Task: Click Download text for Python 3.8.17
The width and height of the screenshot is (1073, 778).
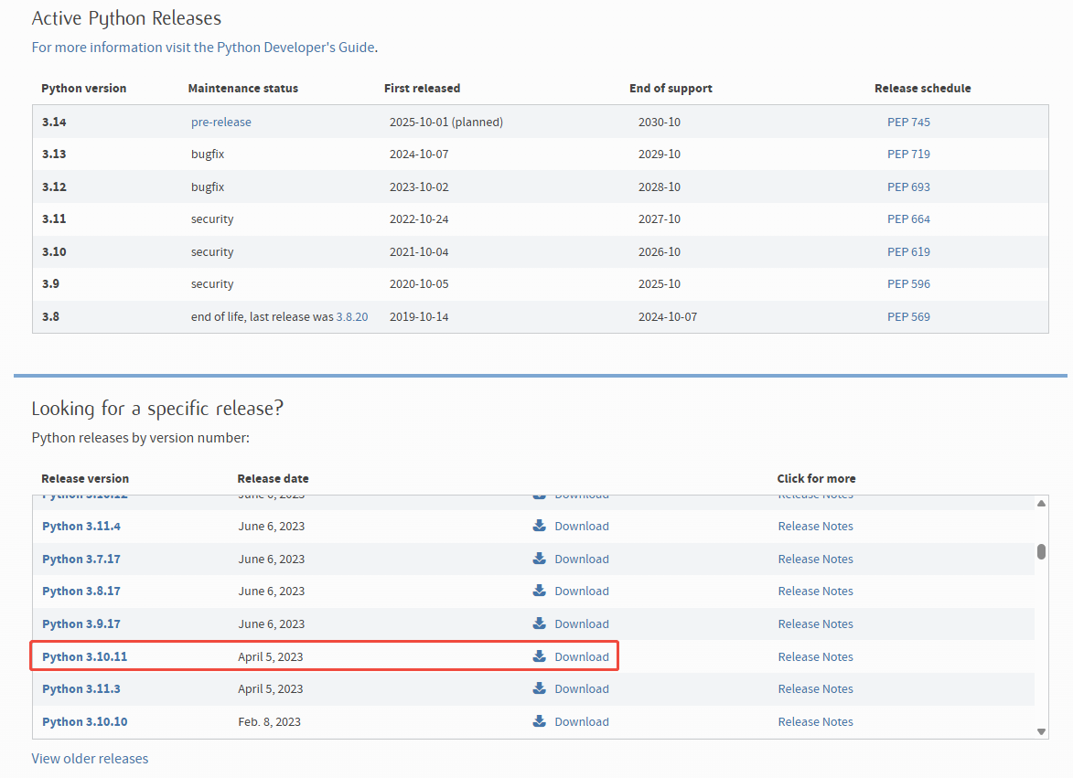Action: 582,591
